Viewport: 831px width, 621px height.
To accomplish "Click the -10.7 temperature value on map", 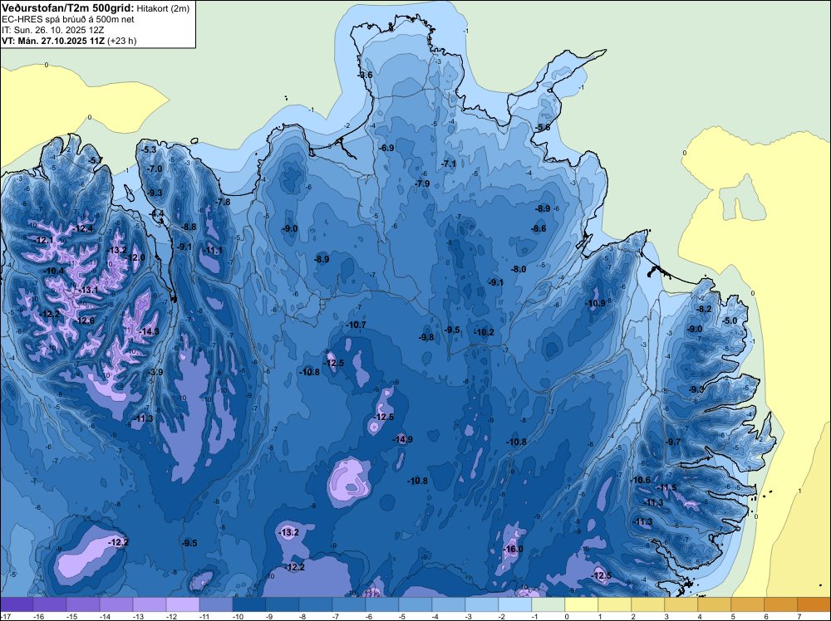I will click(356, 325).
